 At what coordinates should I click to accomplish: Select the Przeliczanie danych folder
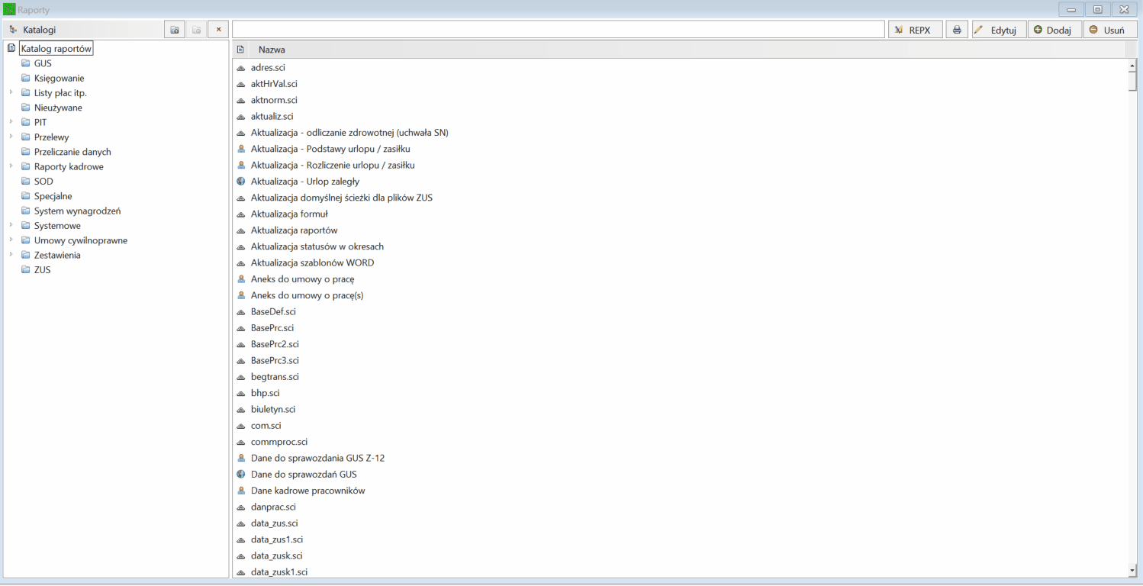[x=72, y=152]
